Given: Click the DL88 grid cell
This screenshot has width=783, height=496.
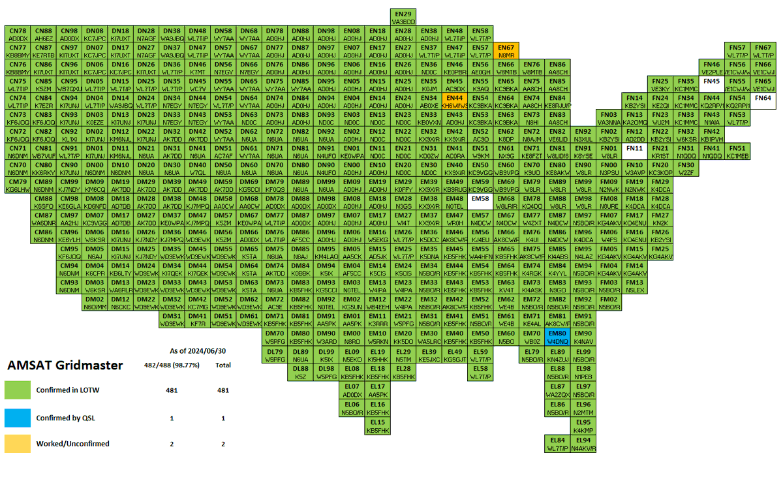Looking at the screenshot, I should pos(301,371).
